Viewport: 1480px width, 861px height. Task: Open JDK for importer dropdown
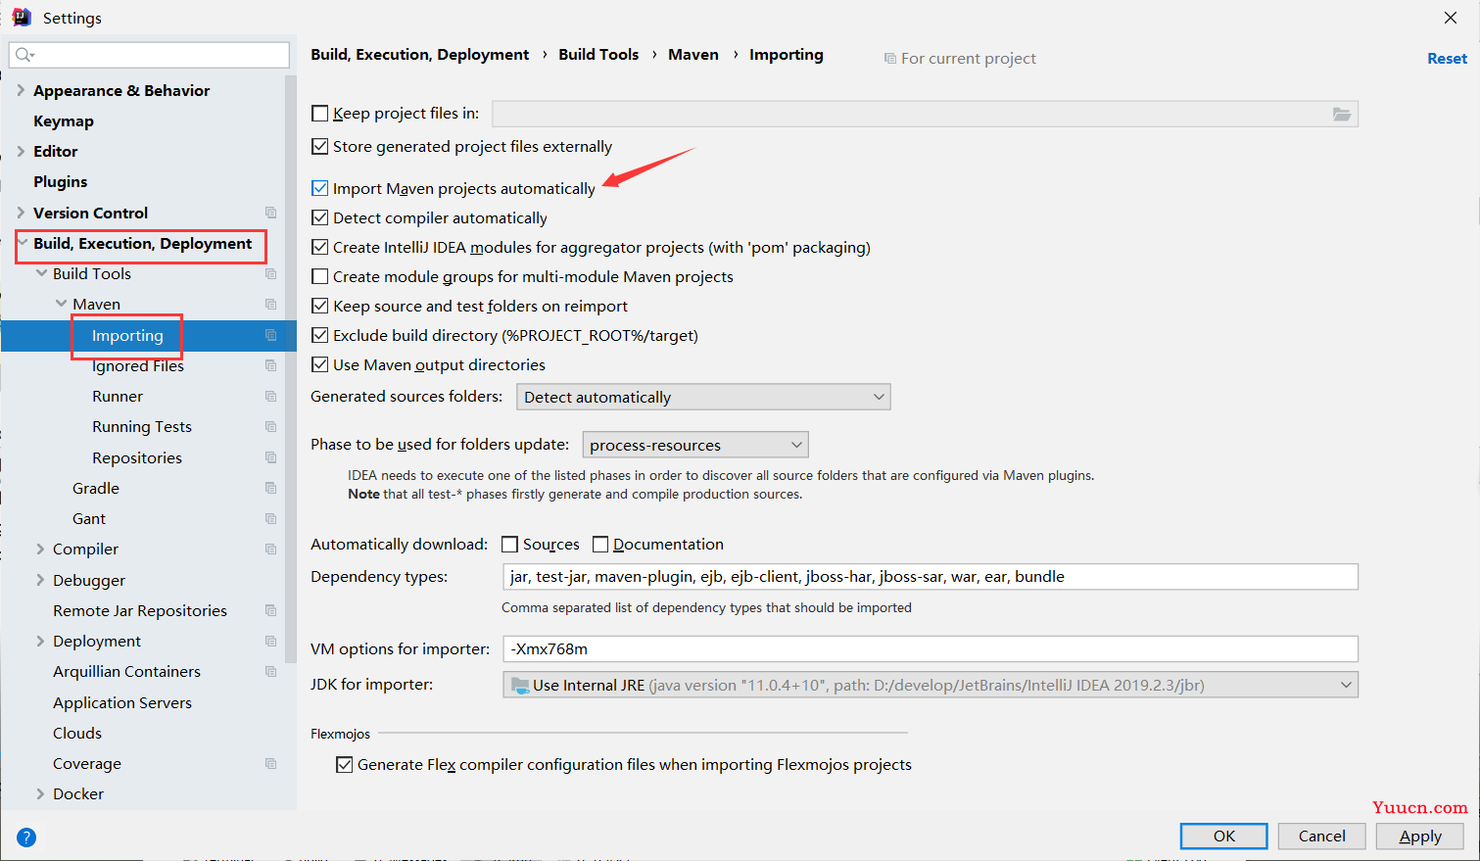(x=931, y=685)
